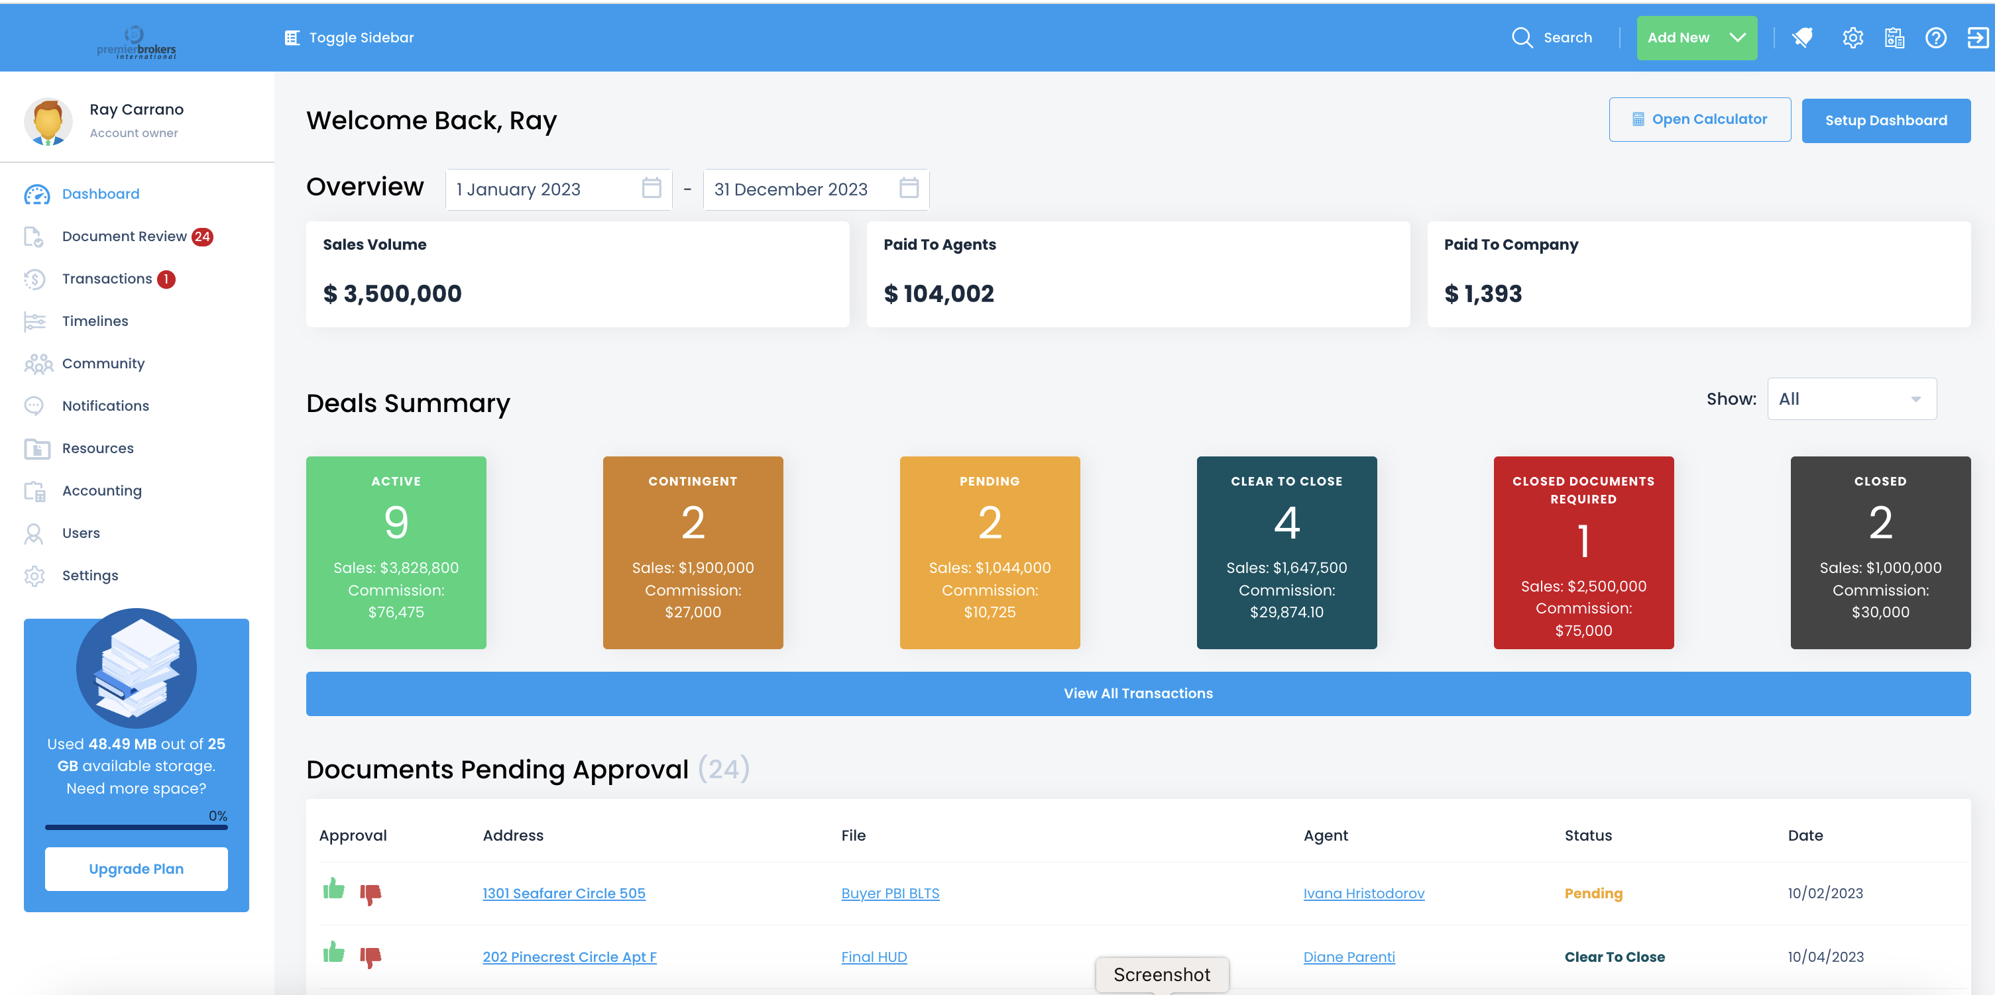Open the settings gear in top bar
The height and width of the screenshot is (995, 1995).
coord(1852,38)
